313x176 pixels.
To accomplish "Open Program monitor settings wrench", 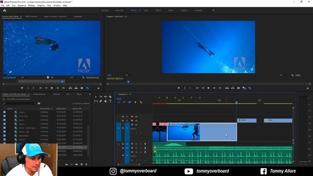I will 292,75.
